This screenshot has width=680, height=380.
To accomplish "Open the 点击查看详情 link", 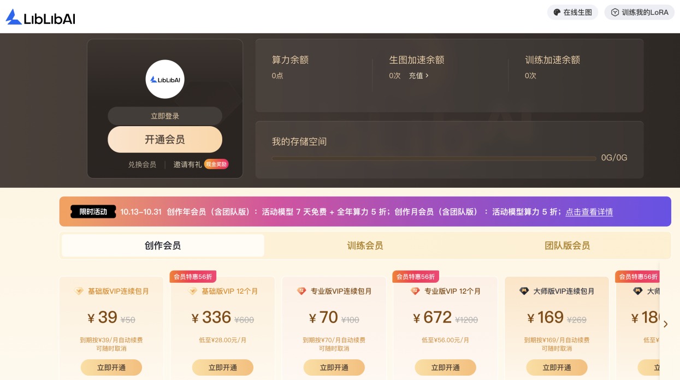I will pos(589,212).
